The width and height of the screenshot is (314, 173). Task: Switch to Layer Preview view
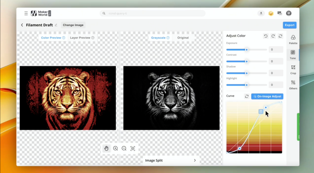point(80,38)
